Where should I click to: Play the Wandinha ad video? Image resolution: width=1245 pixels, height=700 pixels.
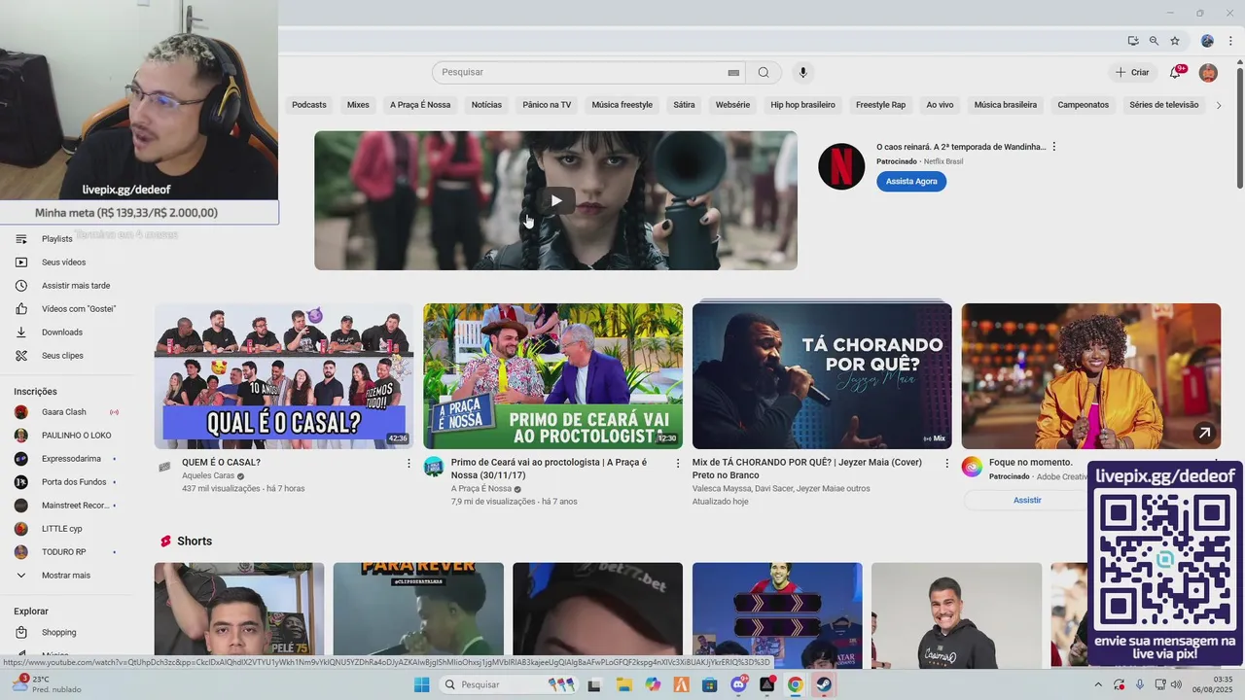[555, 200]
